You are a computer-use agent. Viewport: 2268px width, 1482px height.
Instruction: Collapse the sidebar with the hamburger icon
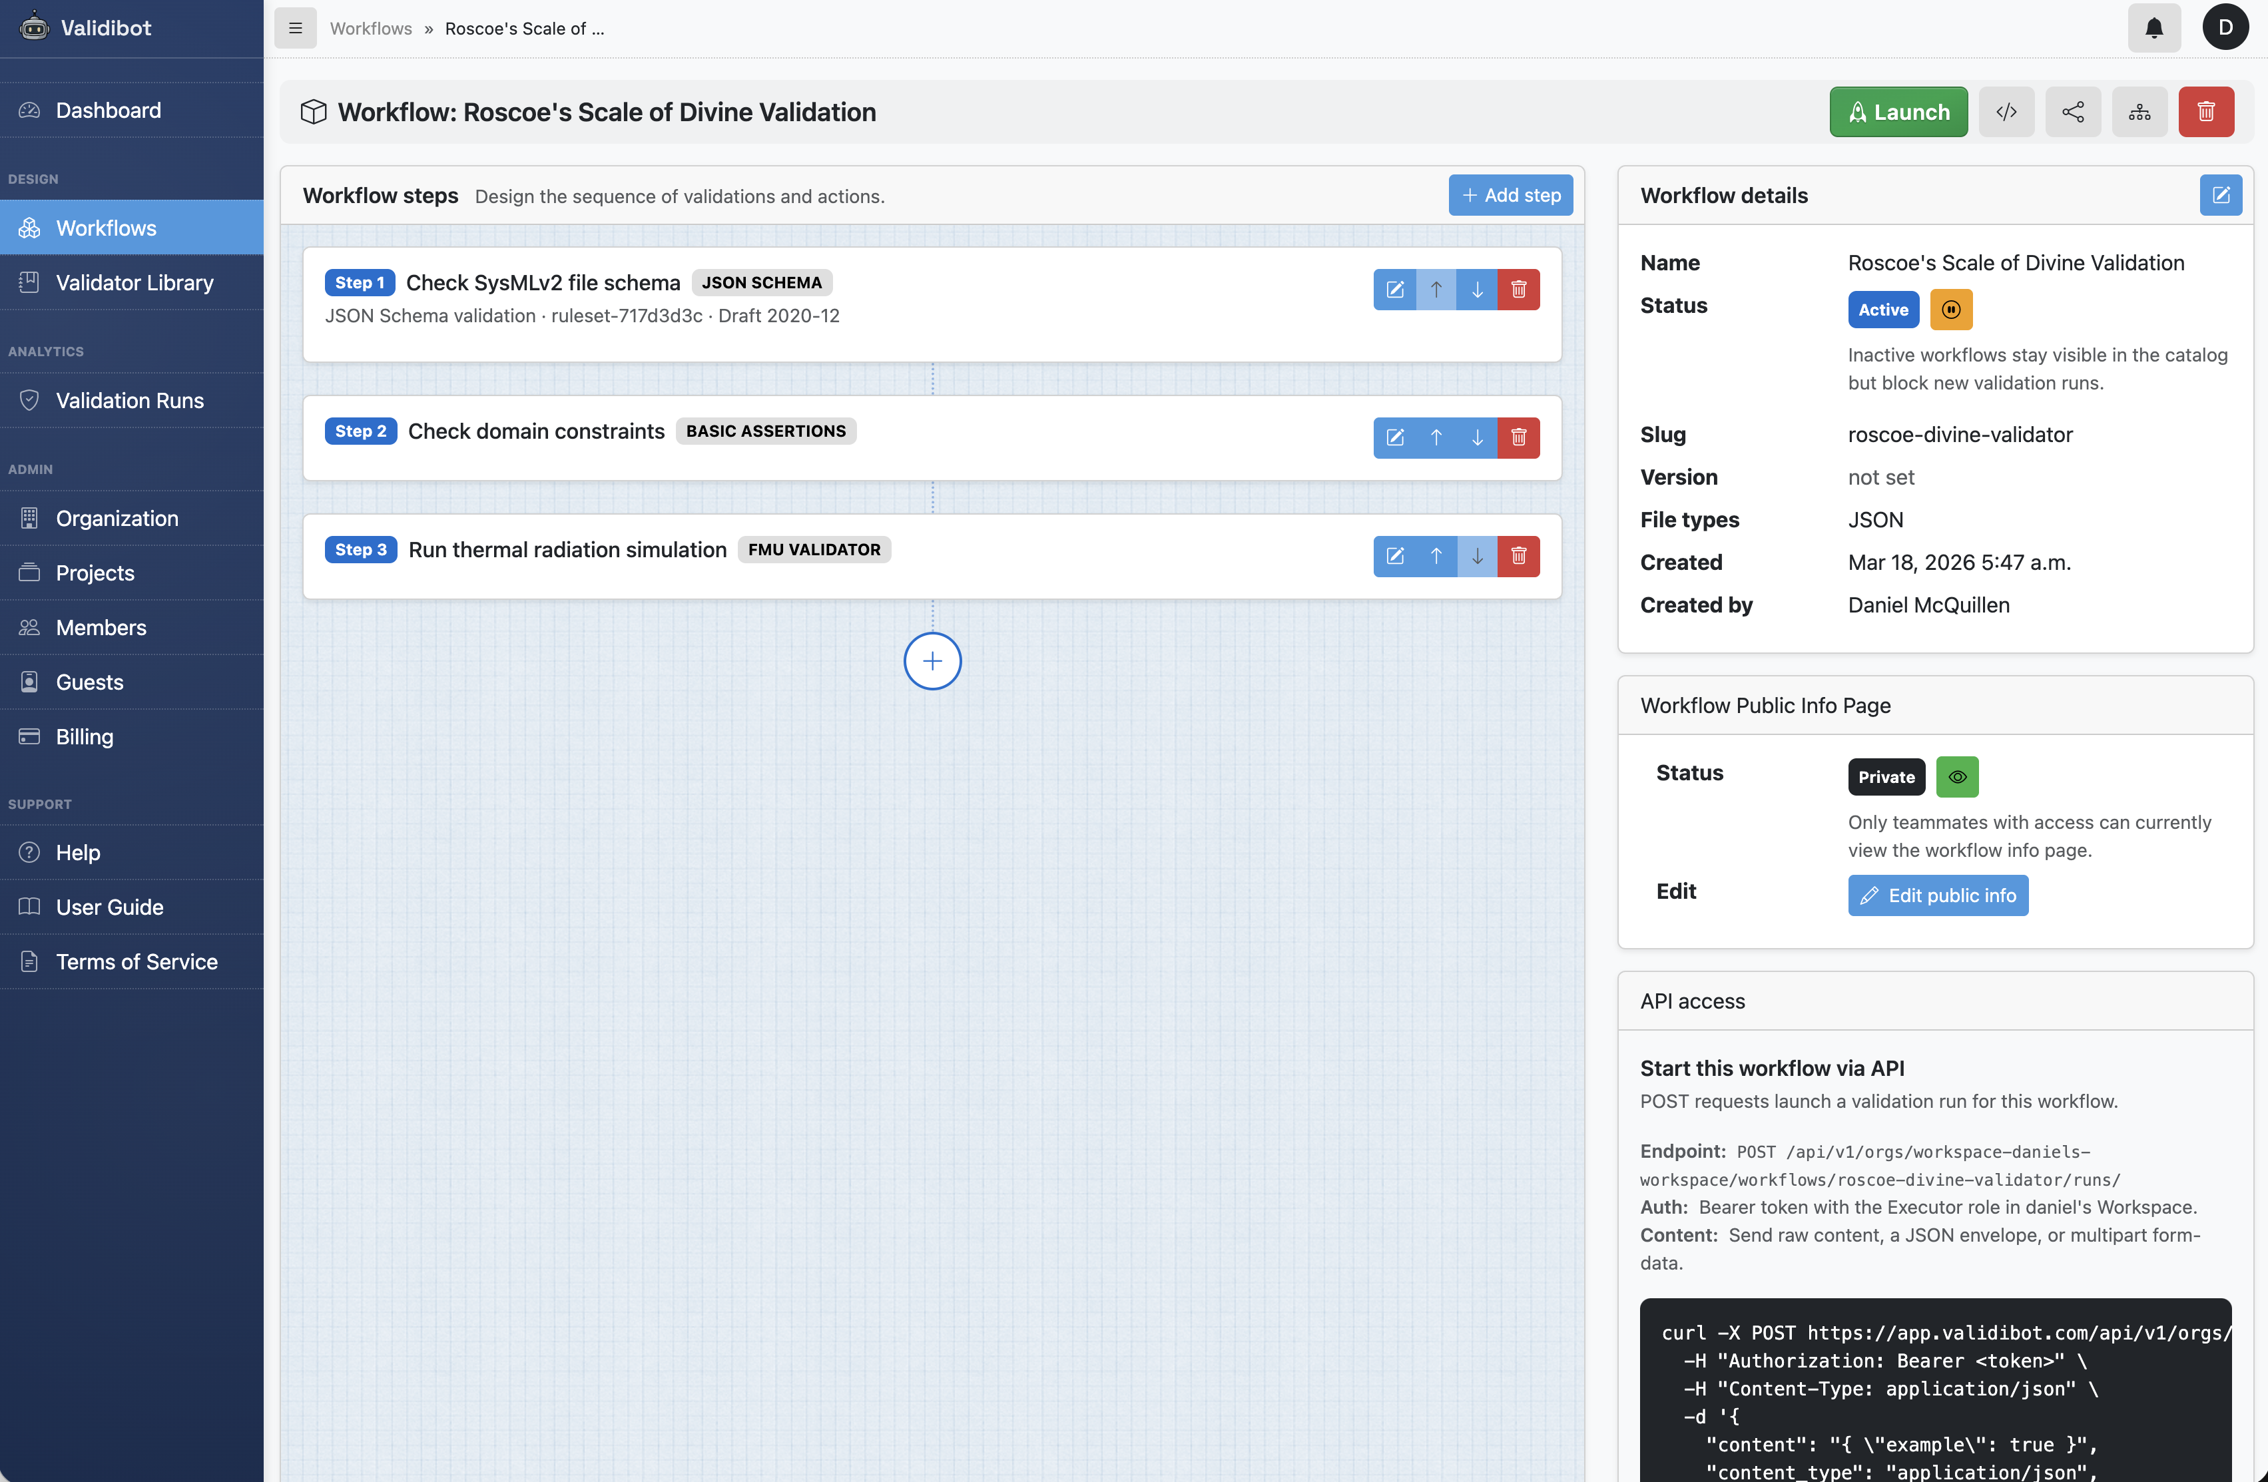[296, 28]
